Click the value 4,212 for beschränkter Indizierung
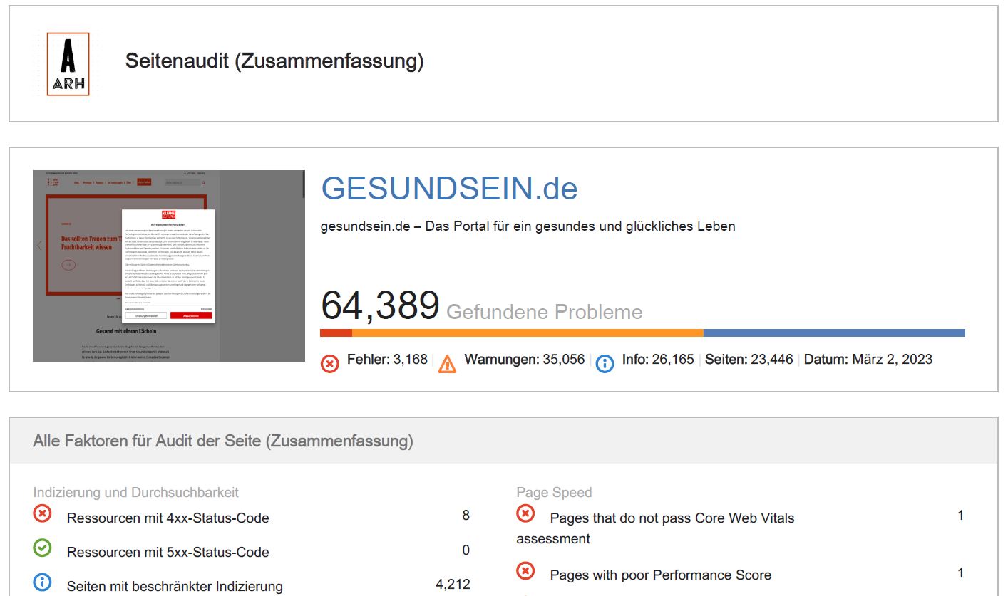Image resolution: width=1008 pixels, height=596 pixels. [x=453, y=585]
